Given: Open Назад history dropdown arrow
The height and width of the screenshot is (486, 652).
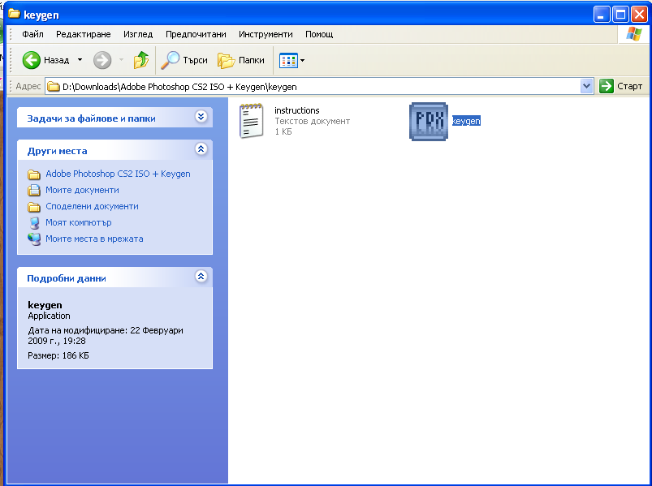Looking at the screenshot, I should click(x=80, y=60).
